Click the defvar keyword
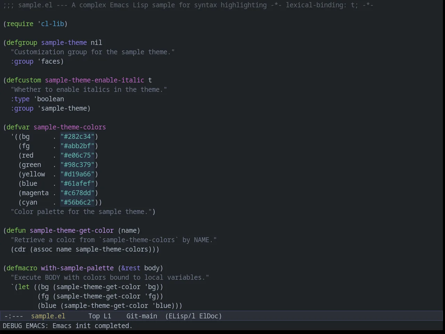This screenshot has height=334, width=445. coord(18,127)
